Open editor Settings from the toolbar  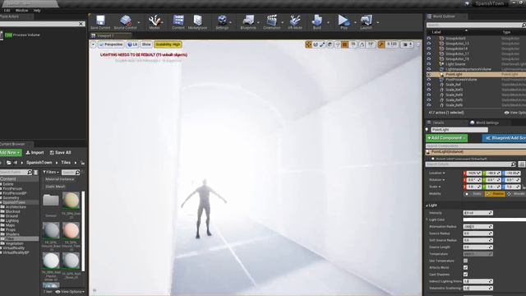(x=222, y=22)
